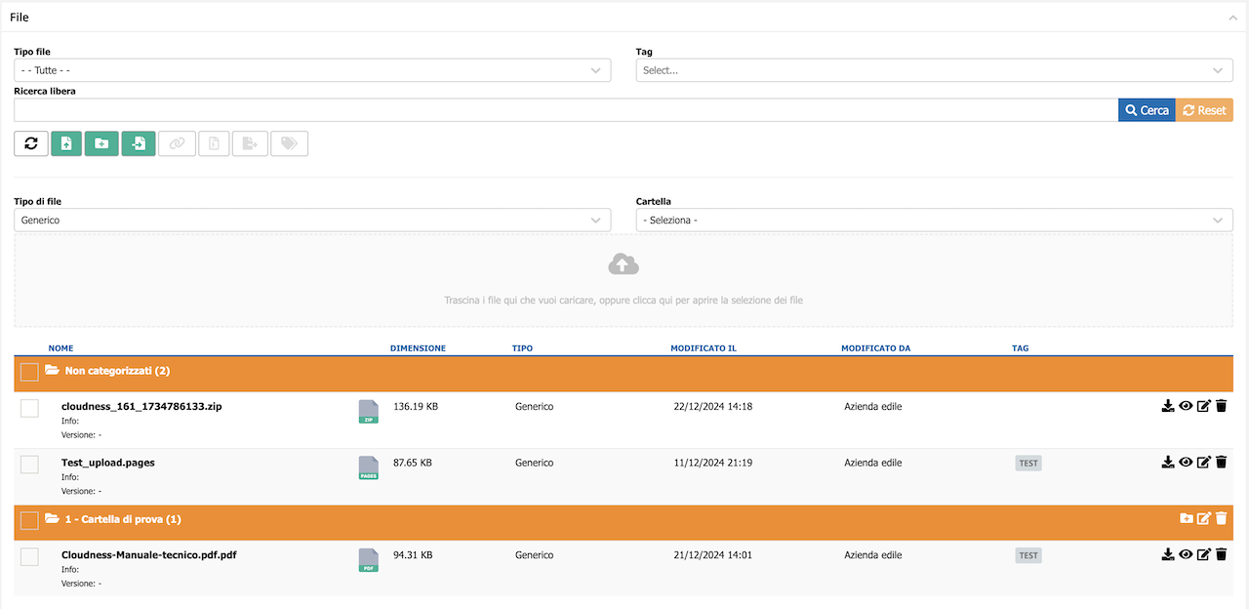
Task: Preview cloudness_161_1734786133.zip with eye icon
Action: click(x=1186, y=406)
